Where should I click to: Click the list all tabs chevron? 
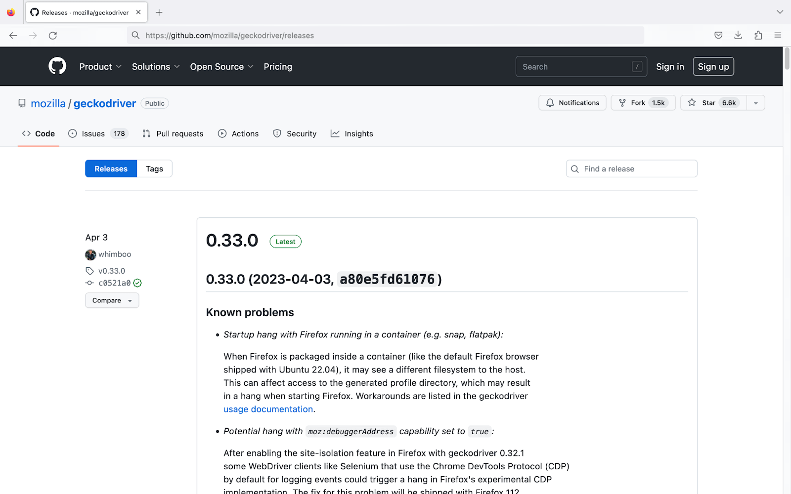[780, 12]
